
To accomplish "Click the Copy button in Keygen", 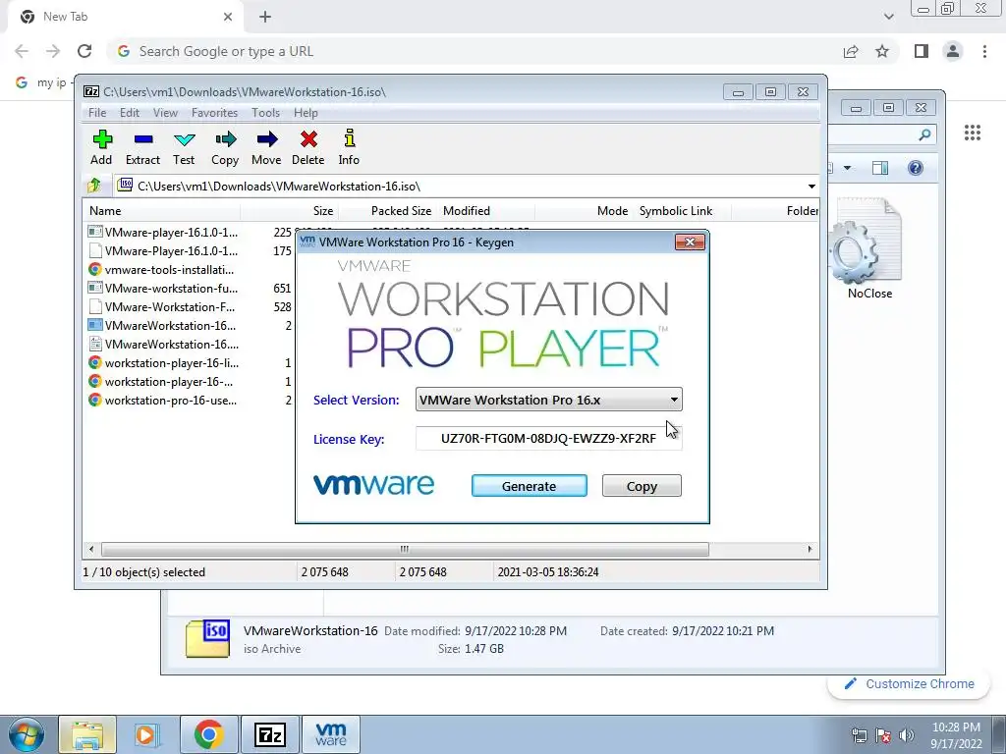I will (642, 486).
